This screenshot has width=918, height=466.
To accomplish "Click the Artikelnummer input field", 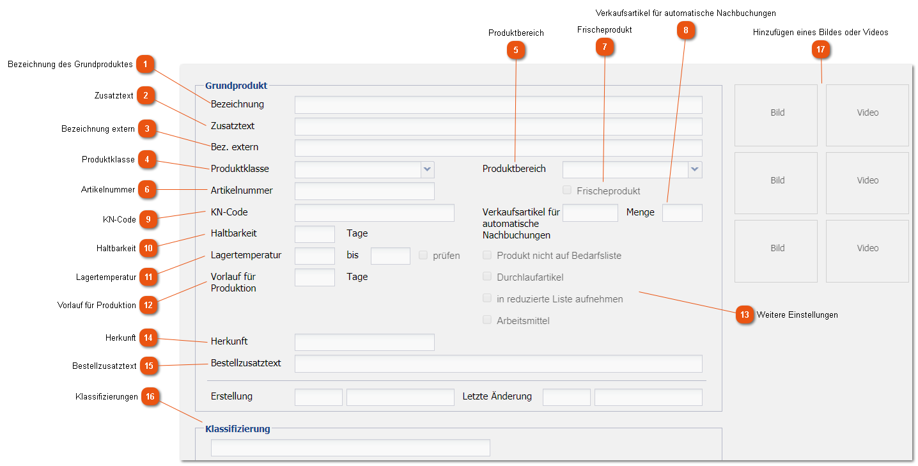I will click(364, 191).
